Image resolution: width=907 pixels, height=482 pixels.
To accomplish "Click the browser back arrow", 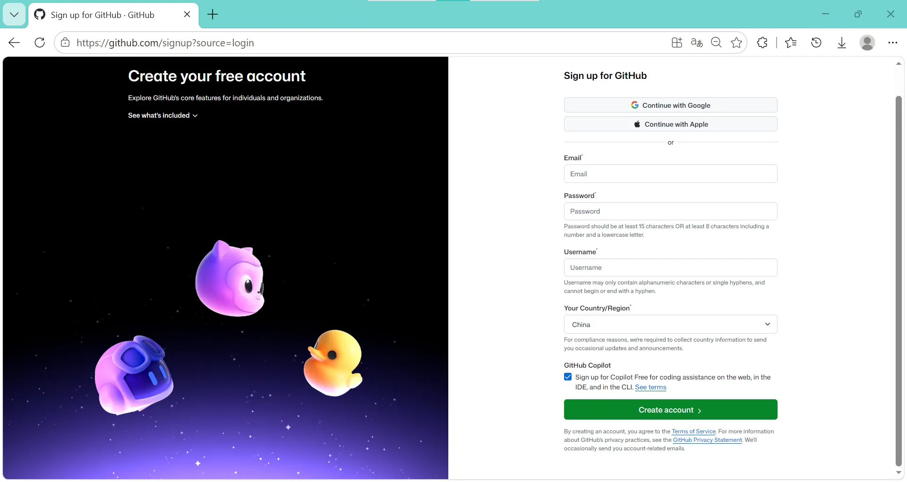I will click(x=14, y=43).
